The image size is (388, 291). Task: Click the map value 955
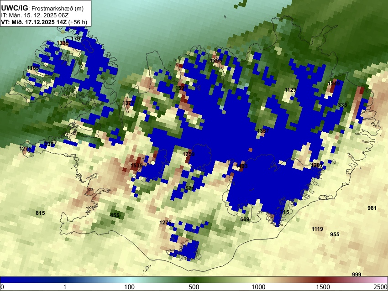point(335,234)
